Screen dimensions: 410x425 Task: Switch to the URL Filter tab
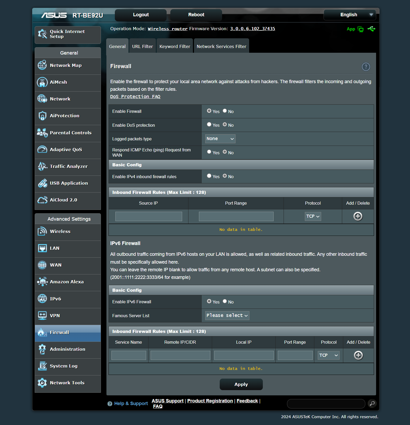pos(142,46)
